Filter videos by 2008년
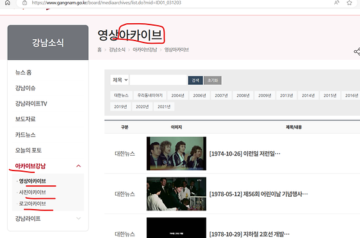Image resolution: width=360 pixels, height=238 pixels. pyautogui.click(x=243, y=95)
